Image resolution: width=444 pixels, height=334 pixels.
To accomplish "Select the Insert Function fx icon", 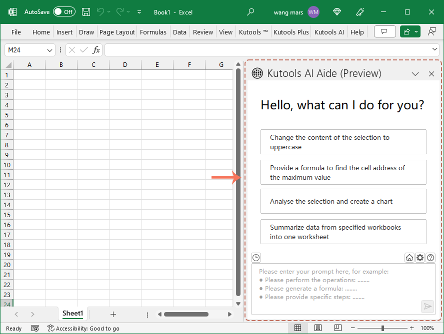I will pyautogui.click(x=95, y=50).
